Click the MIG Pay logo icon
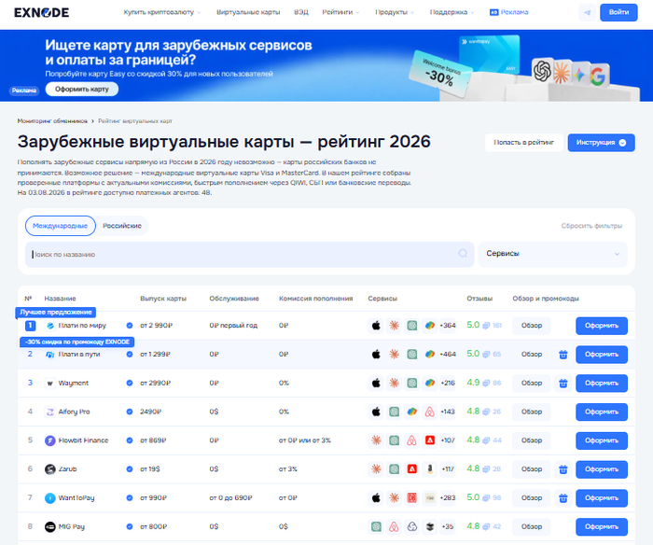Viewport: 653px width, 545px height. click(50, 526)
